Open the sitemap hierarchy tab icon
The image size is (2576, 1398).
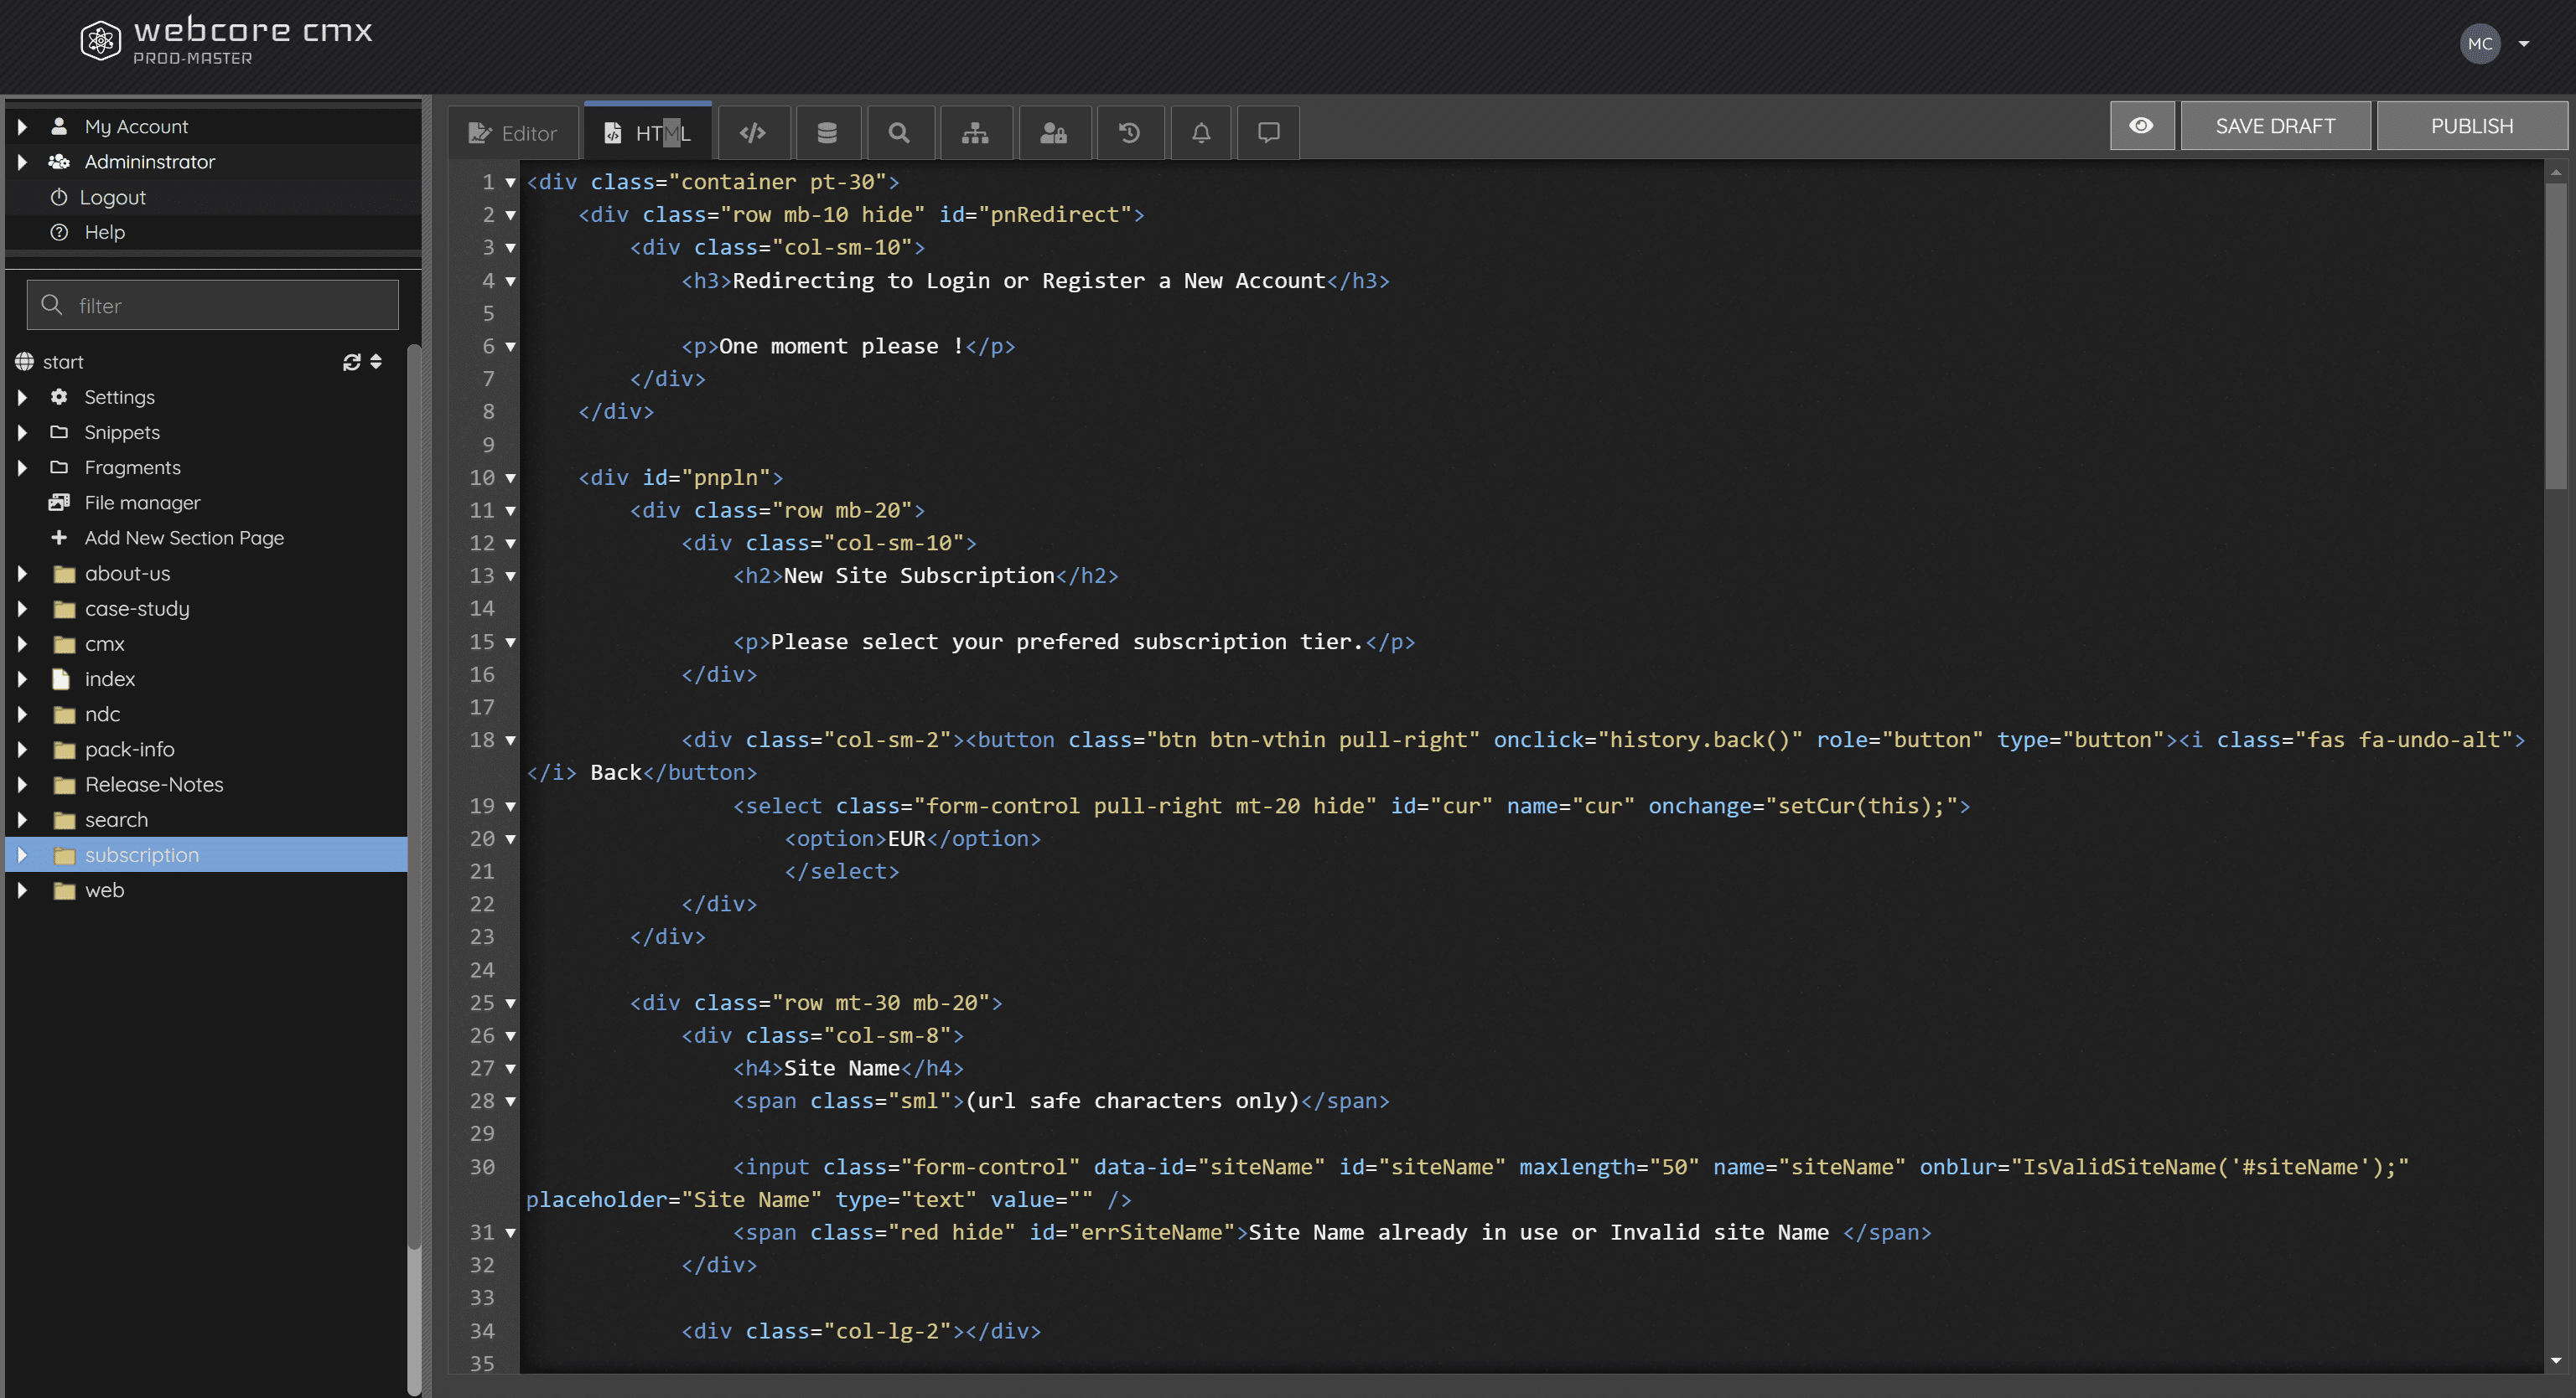[975, 132]
